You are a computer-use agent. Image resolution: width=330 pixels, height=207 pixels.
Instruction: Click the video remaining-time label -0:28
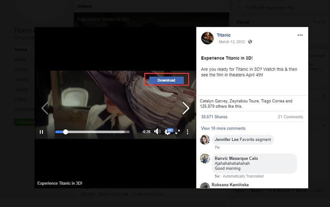(146, 132)
